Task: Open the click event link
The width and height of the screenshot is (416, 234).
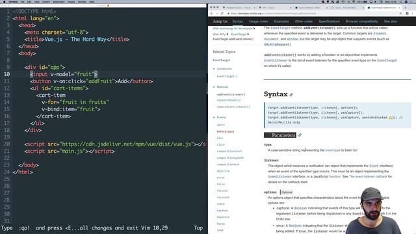Action: (220, 144)
